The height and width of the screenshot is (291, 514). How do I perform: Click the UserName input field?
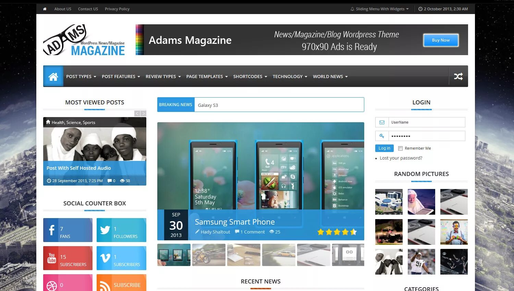click(x=427, y=122)
